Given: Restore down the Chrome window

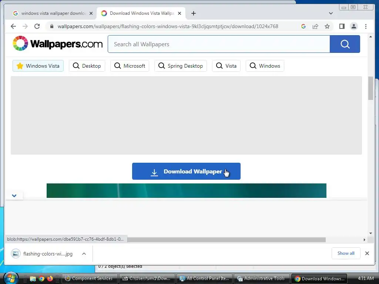Looking at the screenshot, I should pos(353,7).
